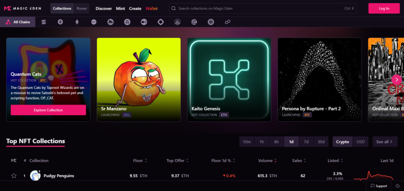Select the Bitcoin chain icon
Screen dimensions: 404x191
(x=60, y=22)
